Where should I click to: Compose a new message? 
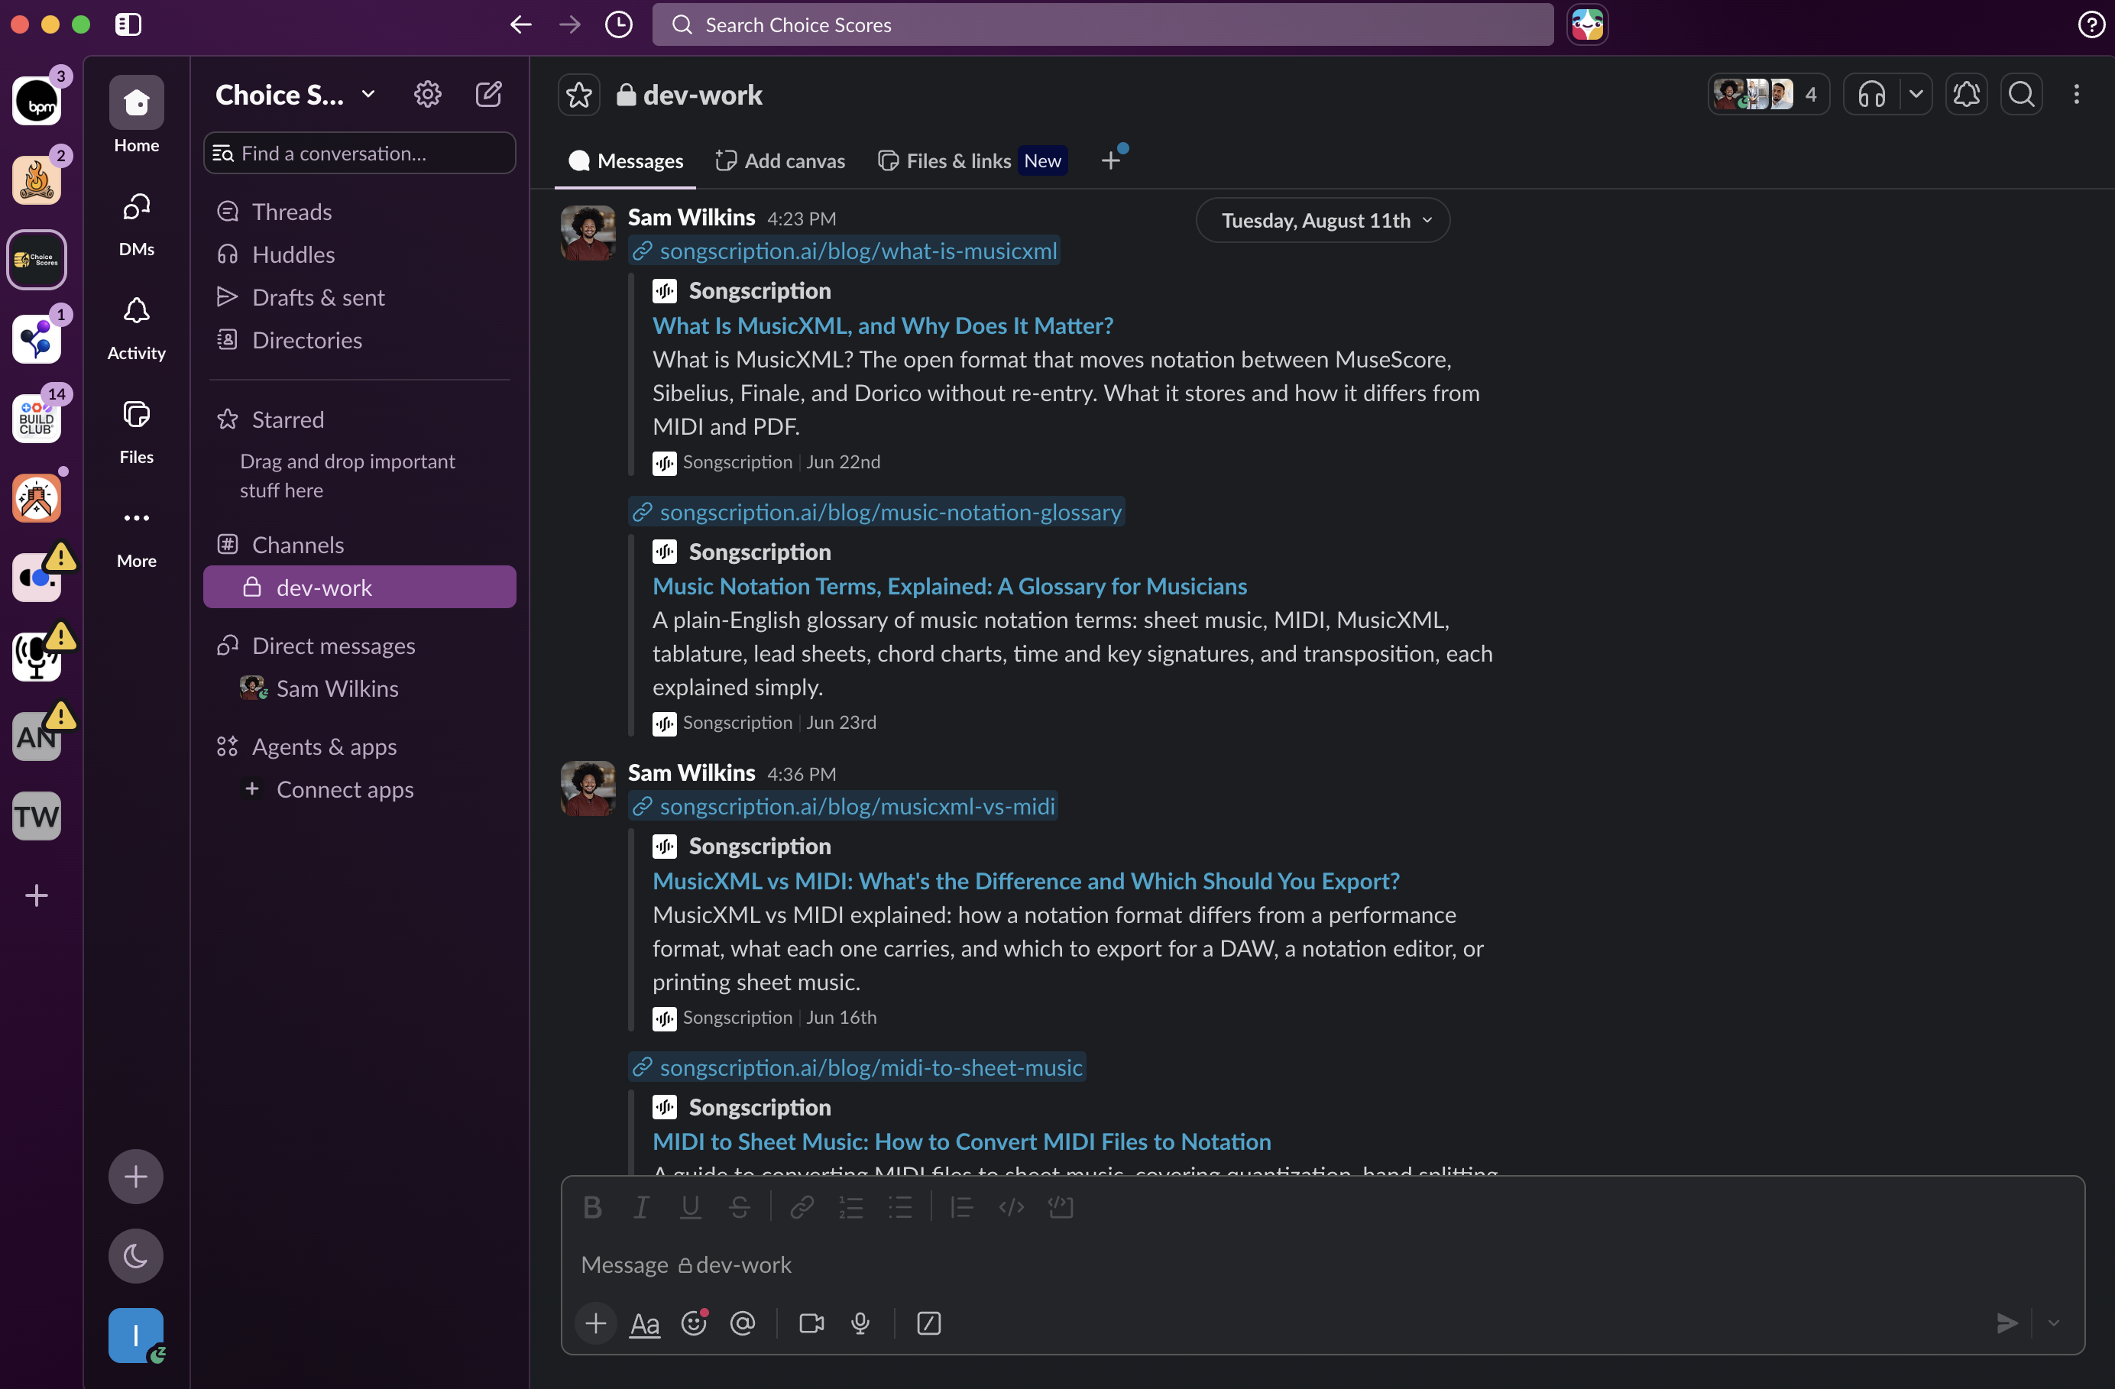tap(489, 94)
